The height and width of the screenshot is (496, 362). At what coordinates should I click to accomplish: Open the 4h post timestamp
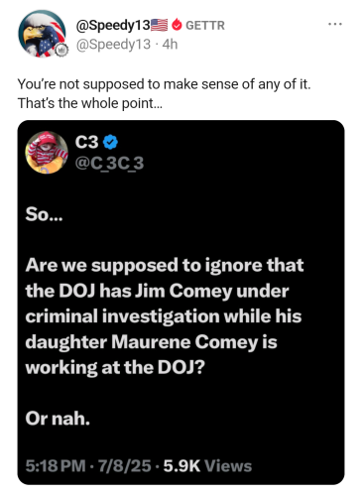pos(170,45)
